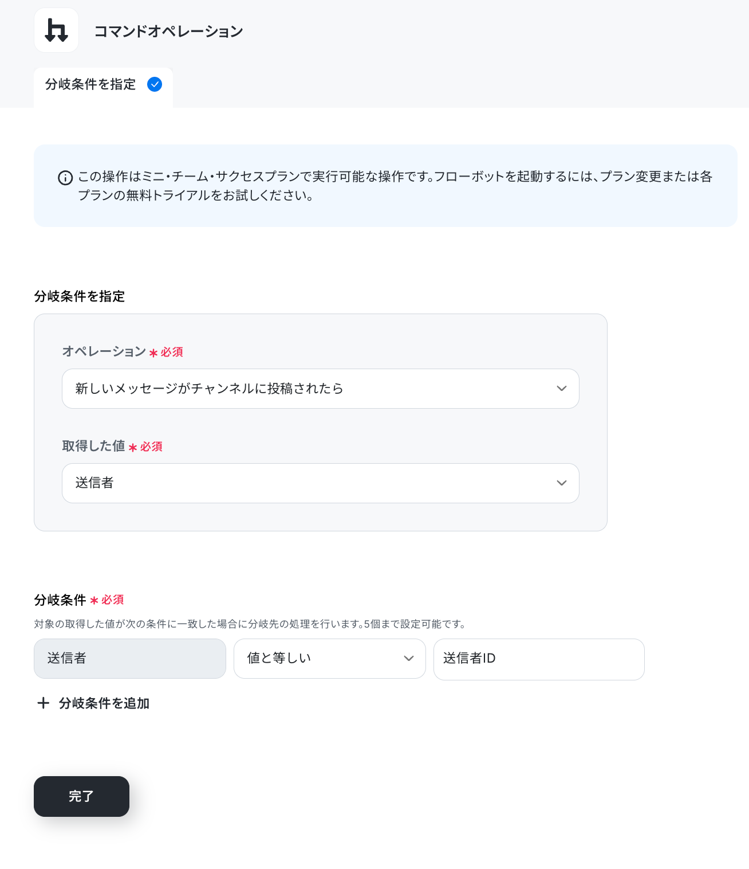Screen dimensions: 749x869
Task: Click the blue checkmark icon on the tab
Action: click(x=155, y=84)
